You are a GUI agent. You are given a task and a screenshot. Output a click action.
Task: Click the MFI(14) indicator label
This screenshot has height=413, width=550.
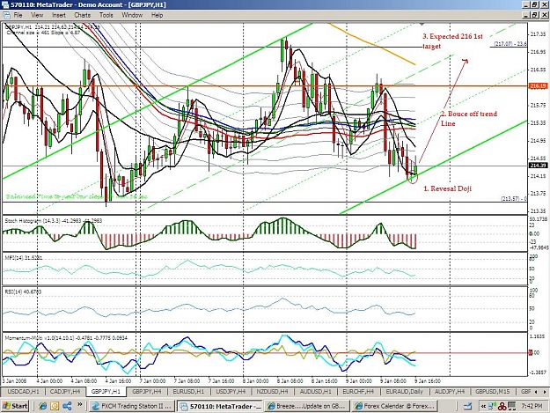tap(23, 258)
